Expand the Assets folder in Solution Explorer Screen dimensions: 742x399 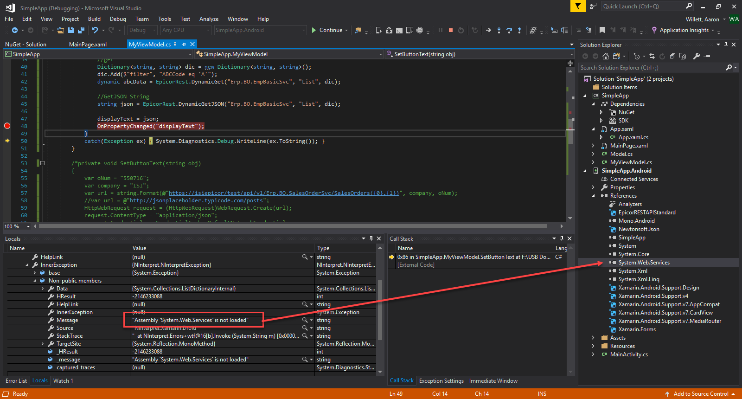[593, 338]
